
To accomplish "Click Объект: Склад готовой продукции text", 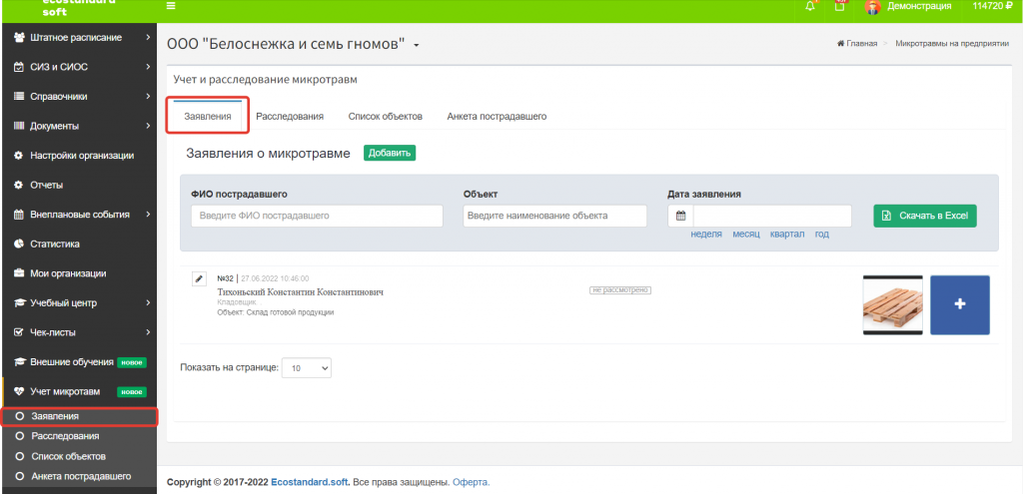I will (276, 312).
